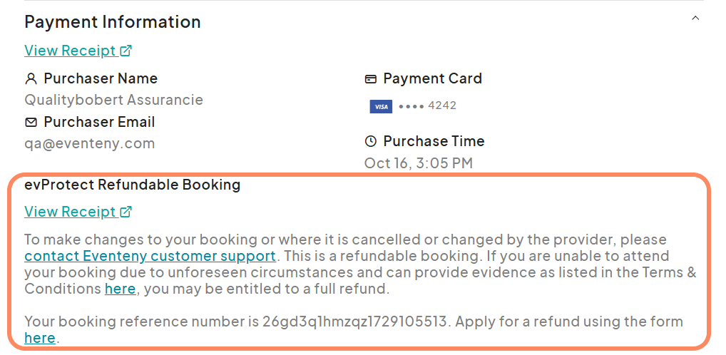Open contact Eventeny customer support link
Image resolution: width=726 pixels, height=355 pixels.
tap(150, 256)
